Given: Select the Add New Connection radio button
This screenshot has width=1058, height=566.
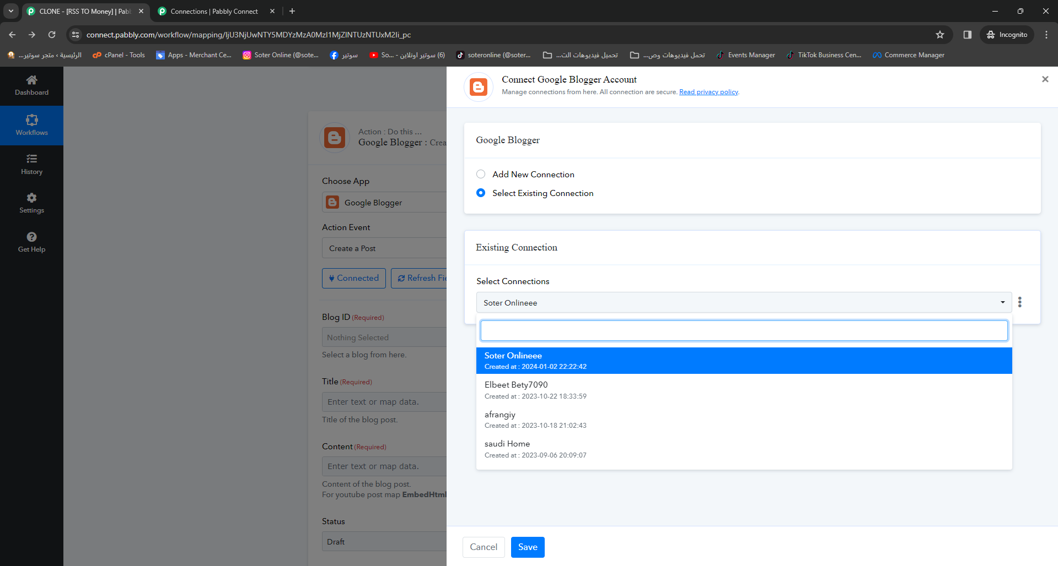Looking at the screenshot, I should [481, 174].
